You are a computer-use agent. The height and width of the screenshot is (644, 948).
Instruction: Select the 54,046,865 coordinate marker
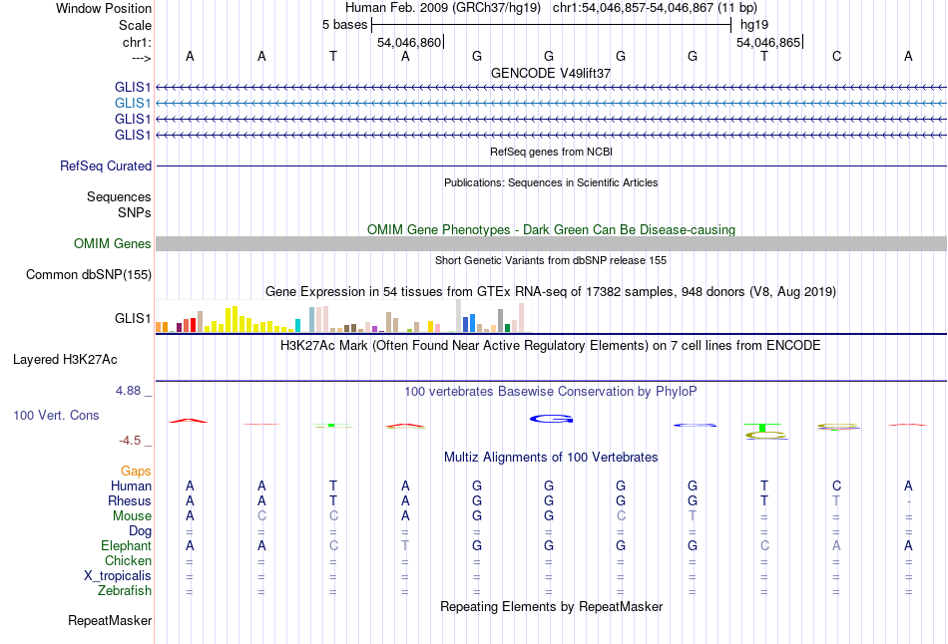point(768,42)
